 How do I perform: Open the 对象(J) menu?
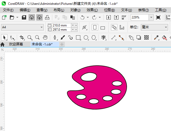[75, 10]
